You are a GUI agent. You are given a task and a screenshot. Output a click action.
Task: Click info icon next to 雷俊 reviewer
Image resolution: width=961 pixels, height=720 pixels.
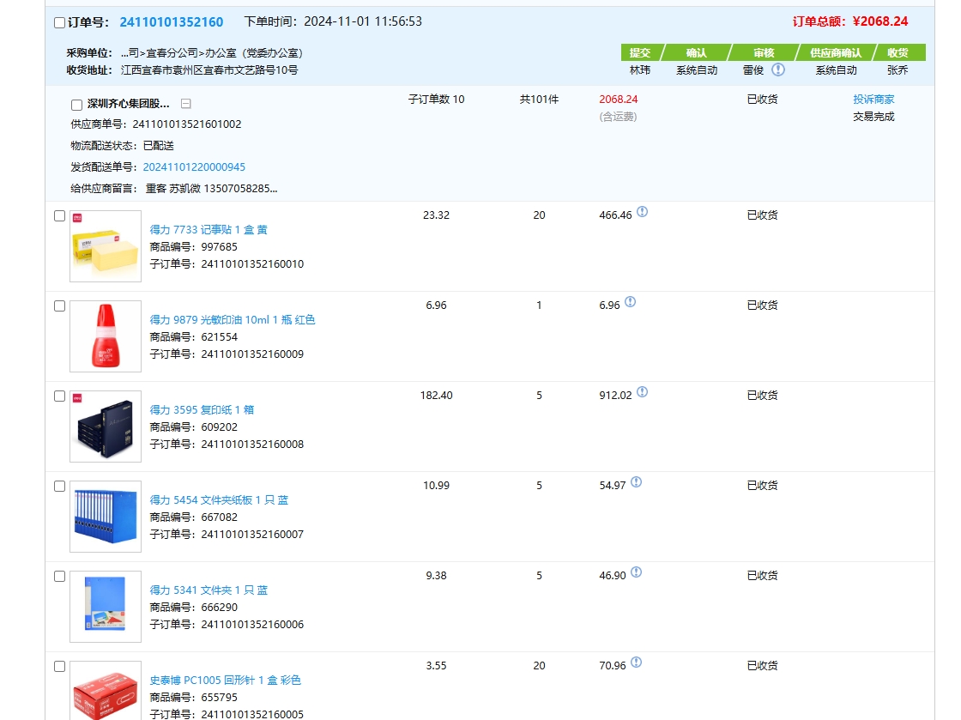[777, 70]
